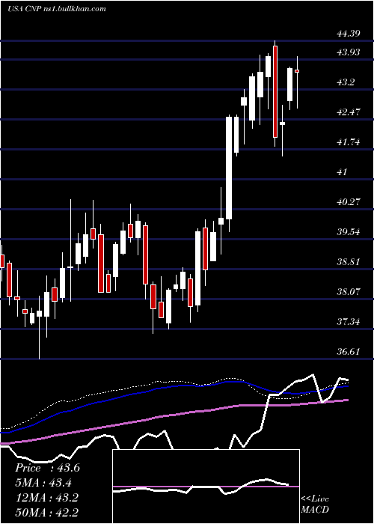Click the 5MA : 43.4 readout
The height and width of the screenshot is (524, 374).
[43, 483]
